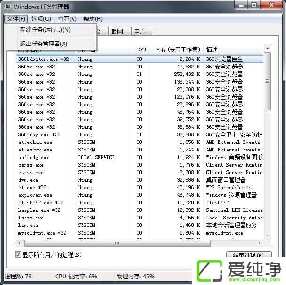Image resolution: width=286 pixels, height=285 pixels.
Task: Open the 帮助(H) menu
Action: point(93,19)
